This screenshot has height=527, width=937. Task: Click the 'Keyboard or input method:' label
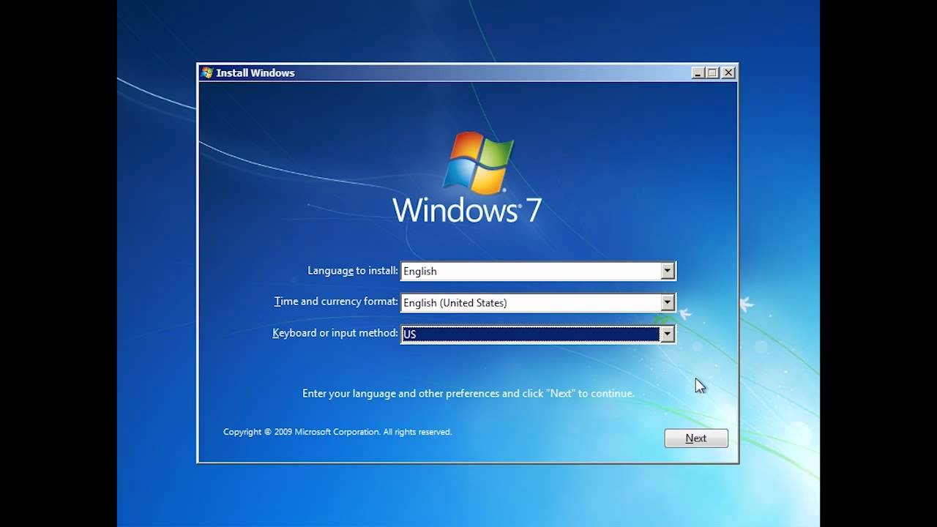335,333
